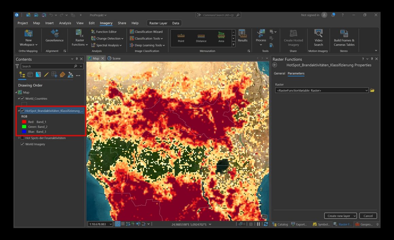Expand the Deep Learning Tools dropdown
This screenshot has width=394, height=240.
pos(147,45)
